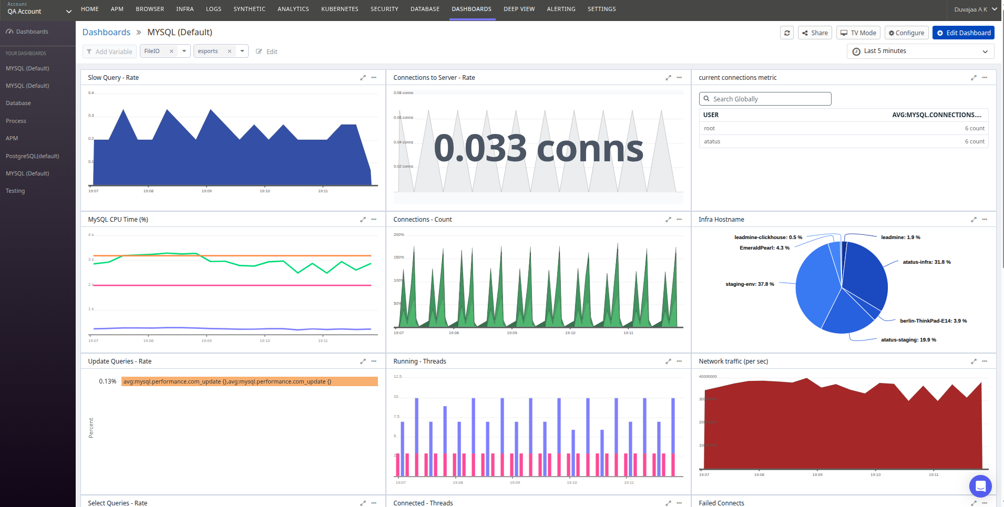Enable TV Mode

coord(858,33)
